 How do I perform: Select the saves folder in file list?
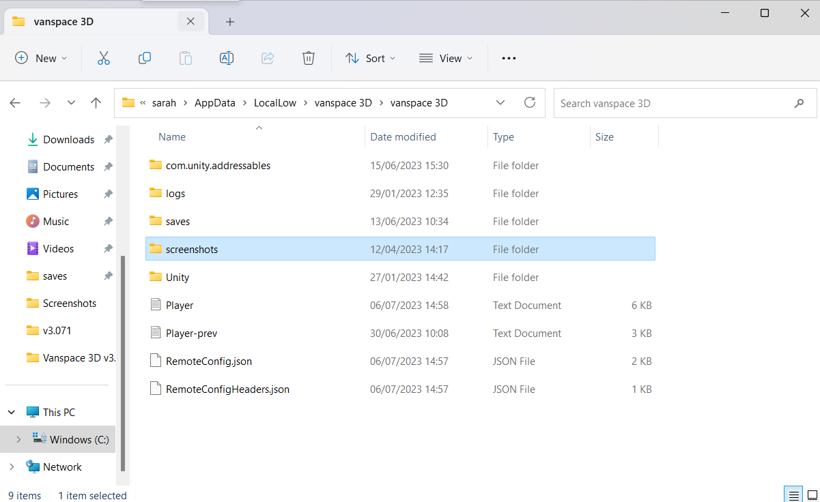click(401, 221)
